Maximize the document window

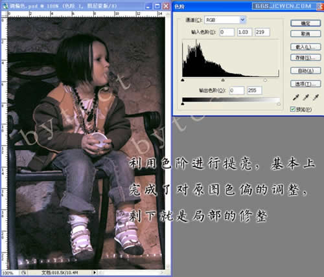click(157, 6)
